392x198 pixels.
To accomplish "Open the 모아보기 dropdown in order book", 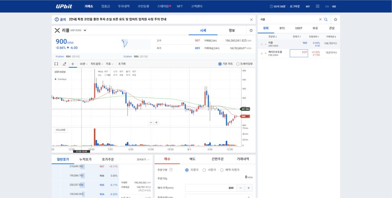I will coord(143,159).
